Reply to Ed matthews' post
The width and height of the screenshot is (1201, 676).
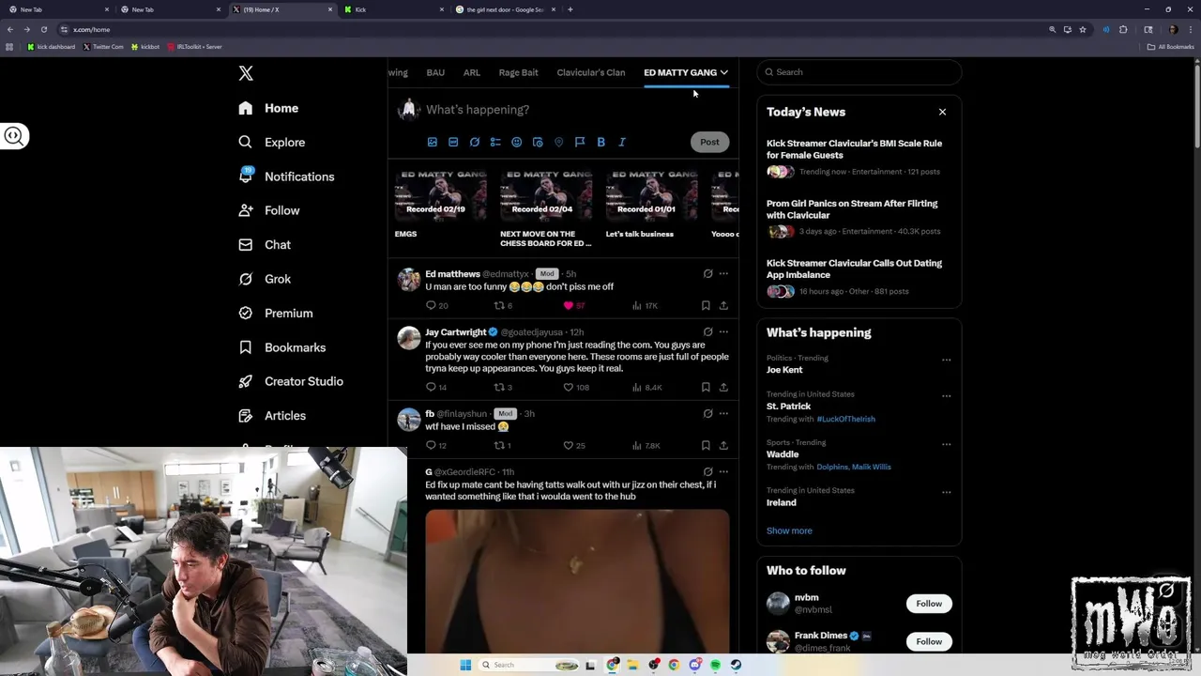click(x=436, y=305)
